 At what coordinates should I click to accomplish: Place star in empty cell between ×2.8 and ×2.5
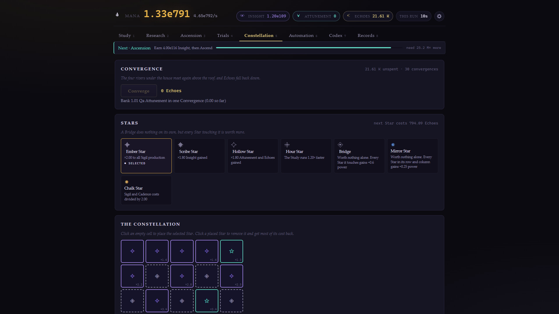click(x=207, y=276)
